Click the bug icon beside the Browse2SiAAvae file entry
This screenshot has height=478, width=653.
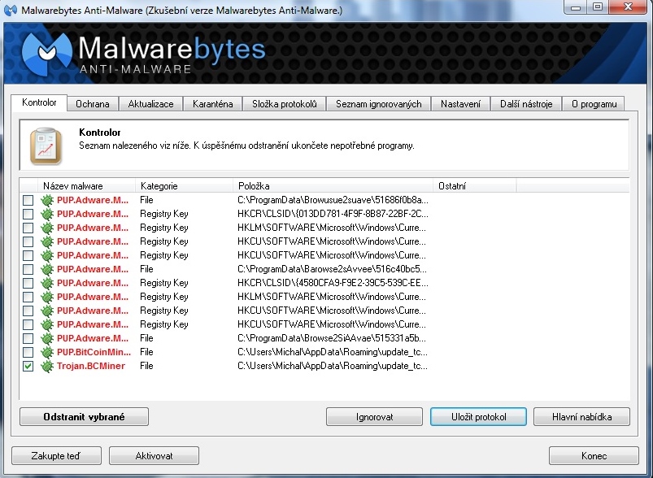47,338
